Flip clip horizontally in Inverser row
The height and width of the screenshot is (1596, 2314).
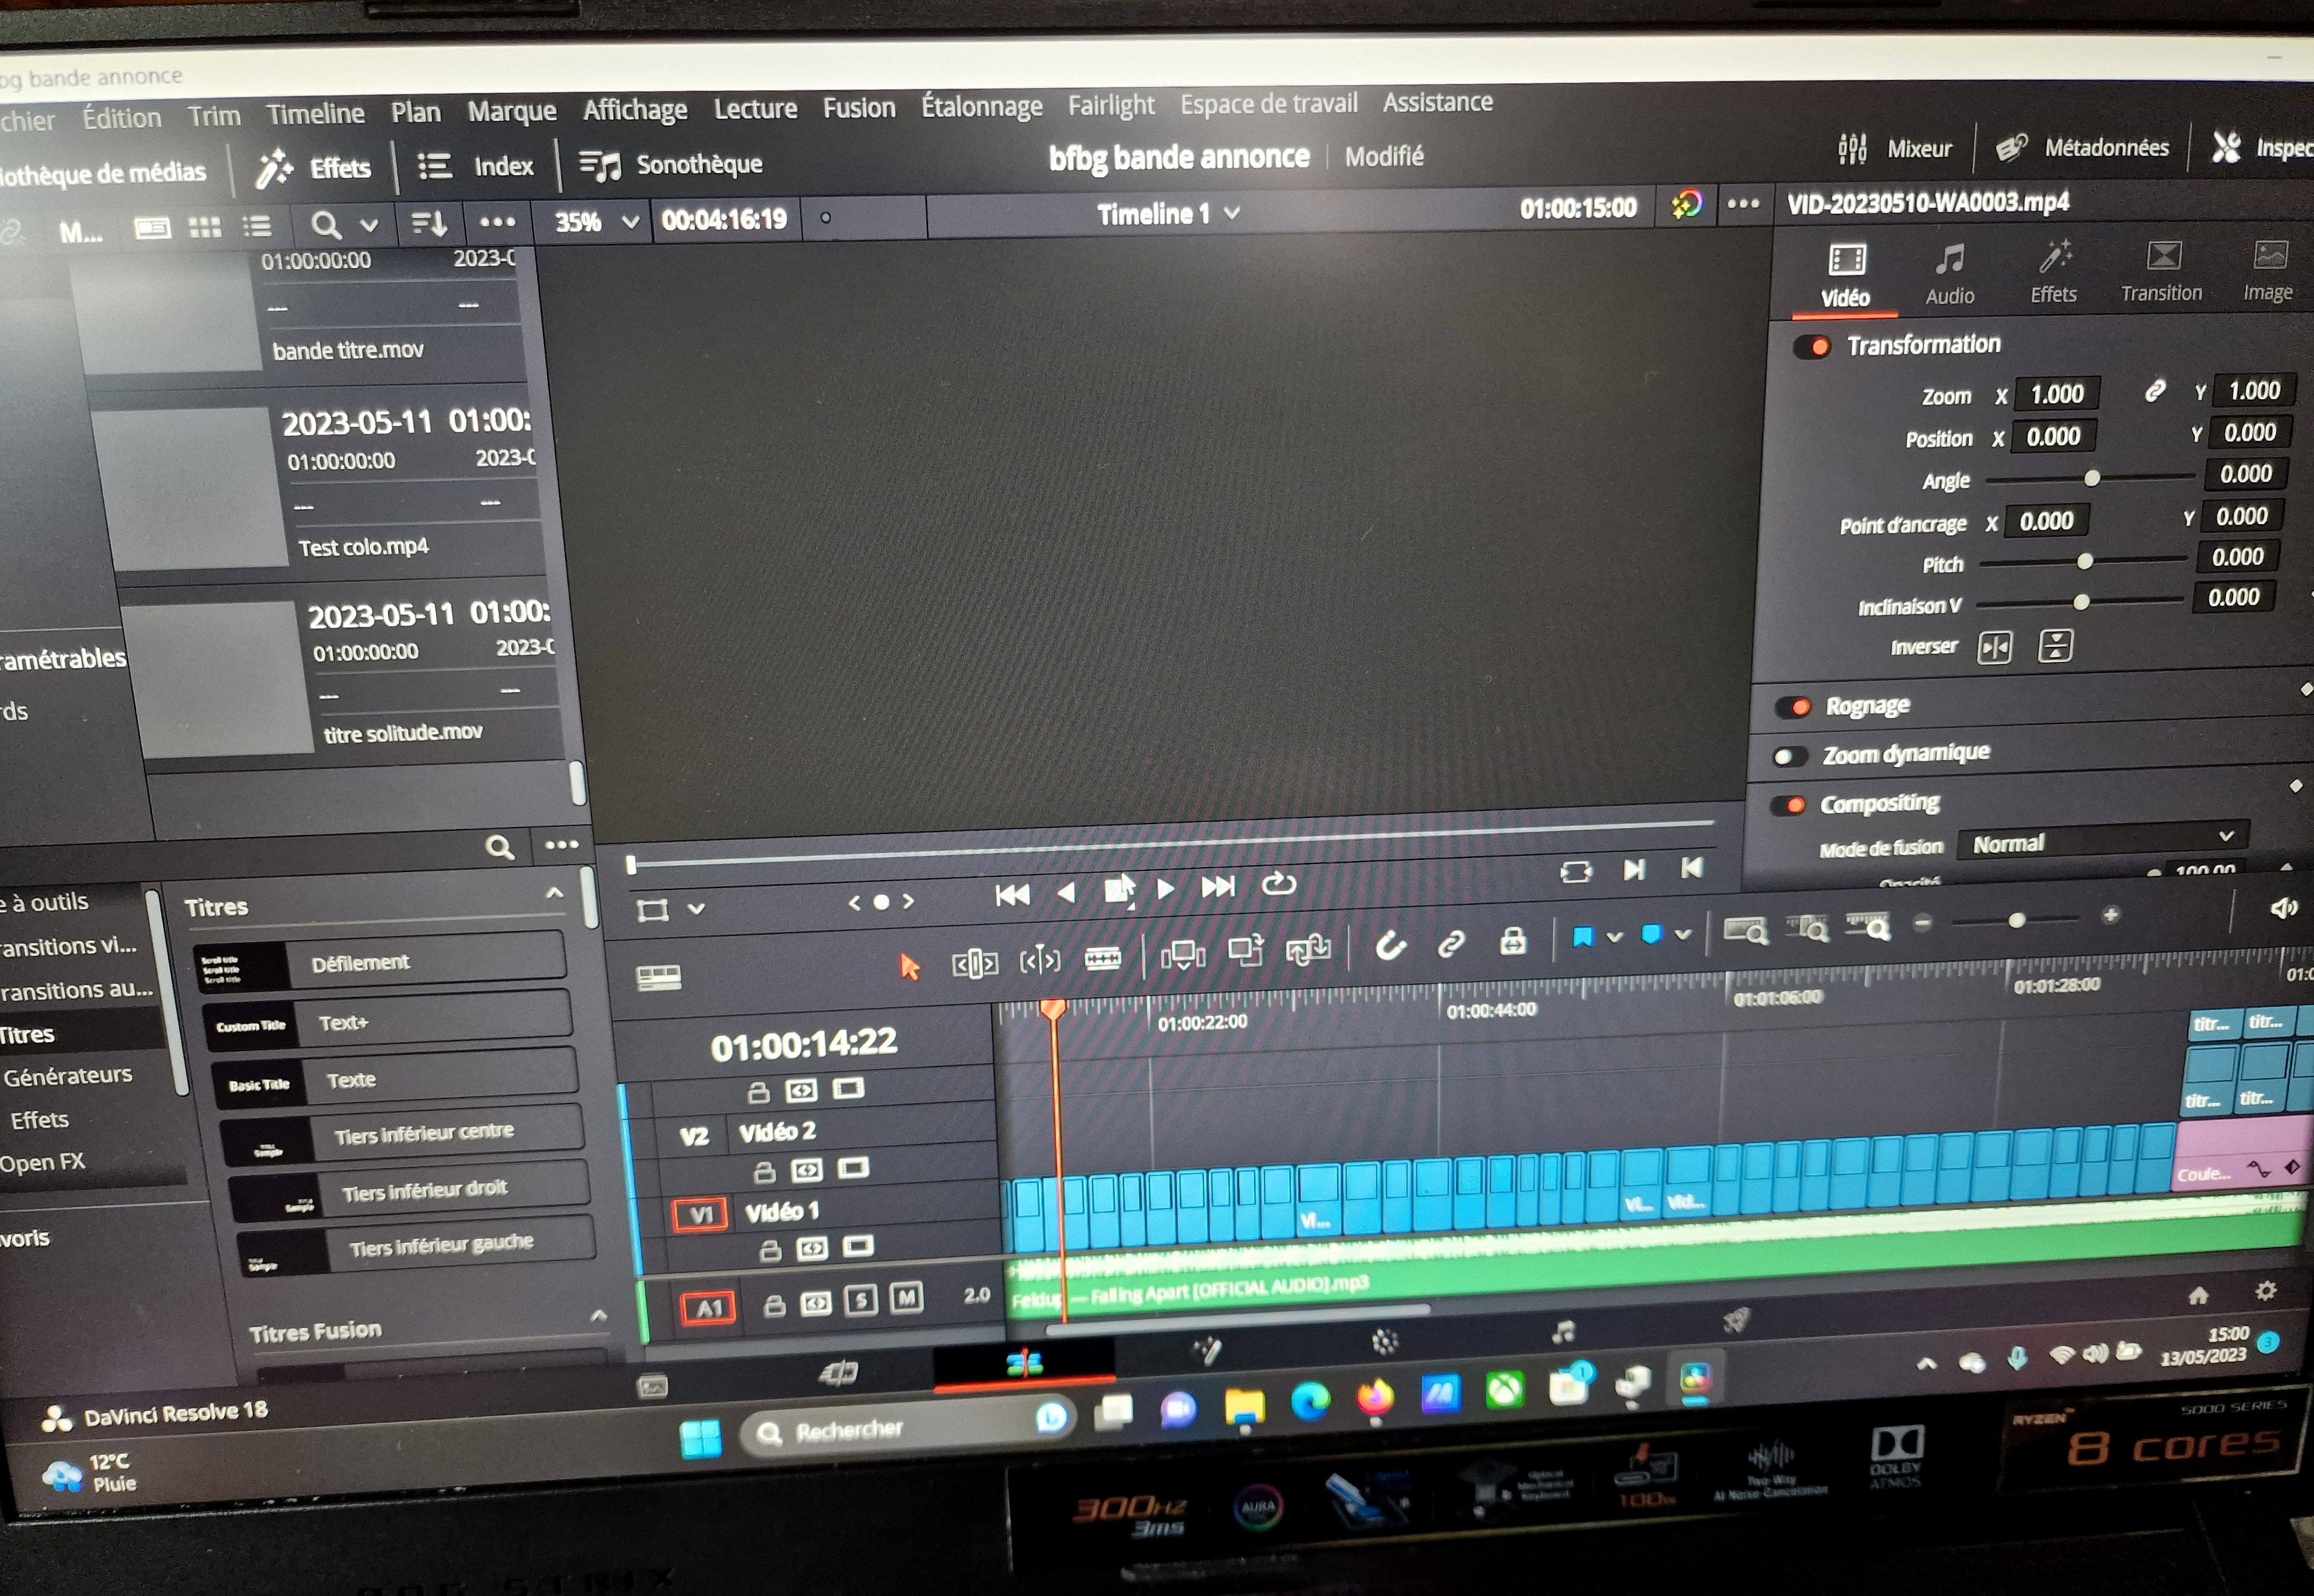pos(1994,648)
